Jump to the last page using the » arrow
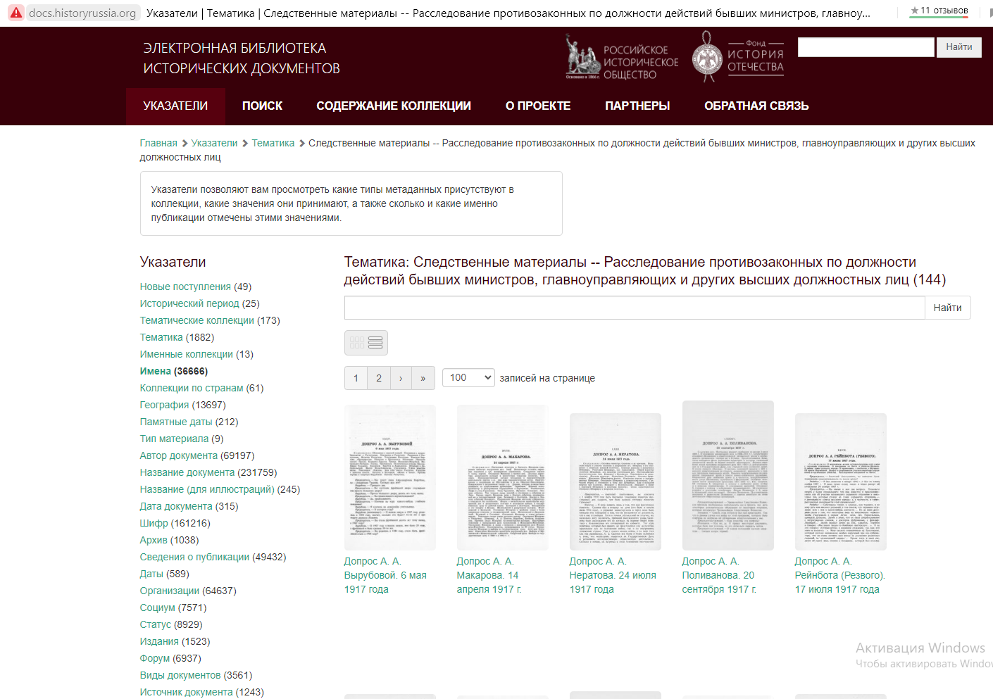Viewport: 993px width, 699px height. [423, 378]
